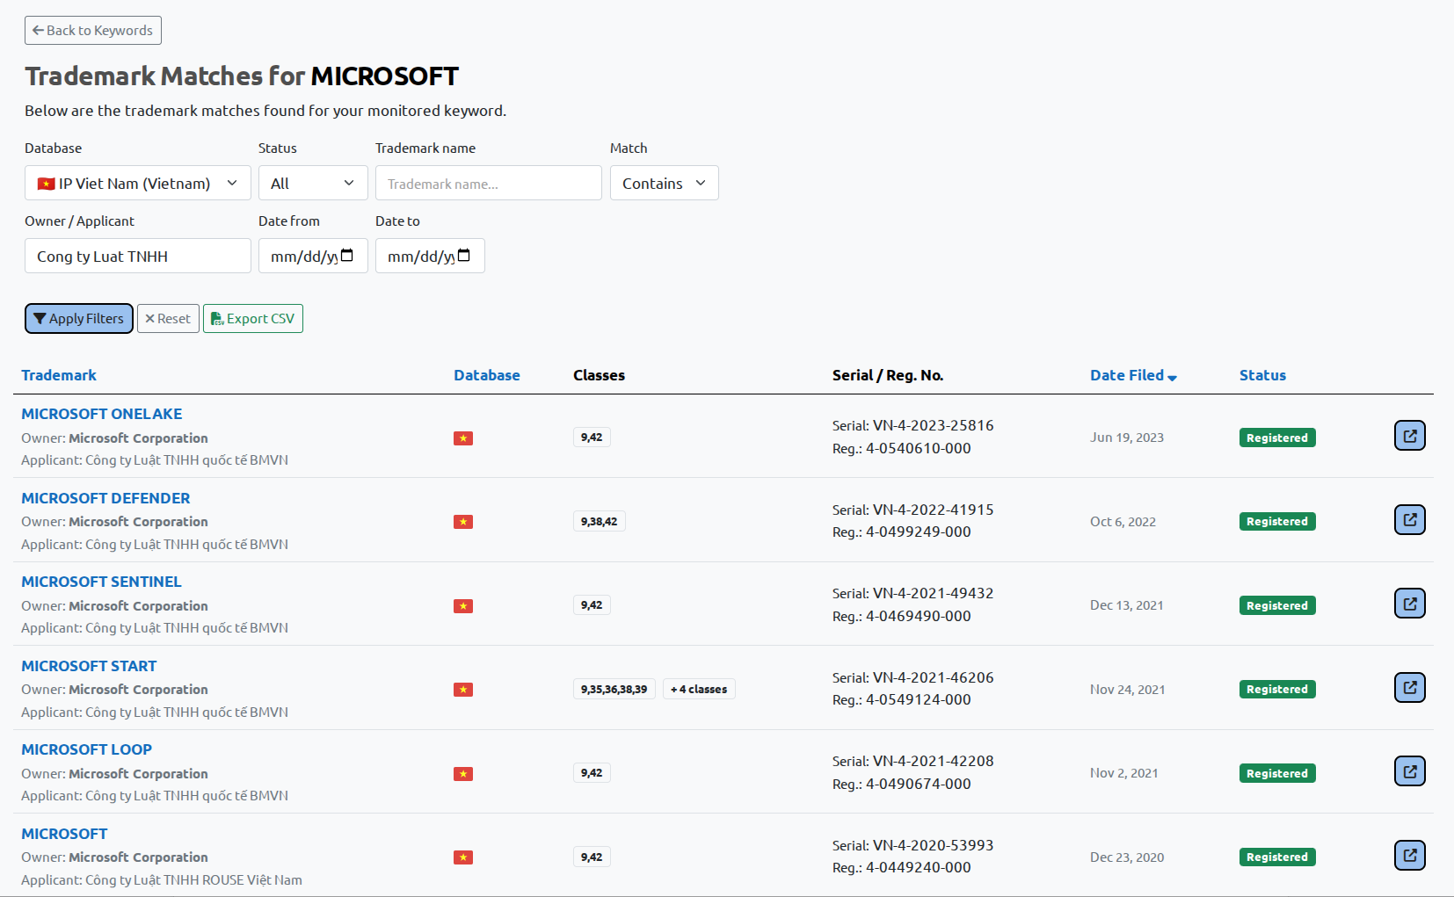This screenshot has height=897, width=1454.
Task: Click the date Dec 13, 2021
Action: coord(1127,605)
